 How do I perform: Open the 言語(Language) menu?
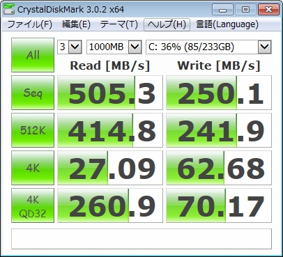pyautogui.click(x=227, y=24)
